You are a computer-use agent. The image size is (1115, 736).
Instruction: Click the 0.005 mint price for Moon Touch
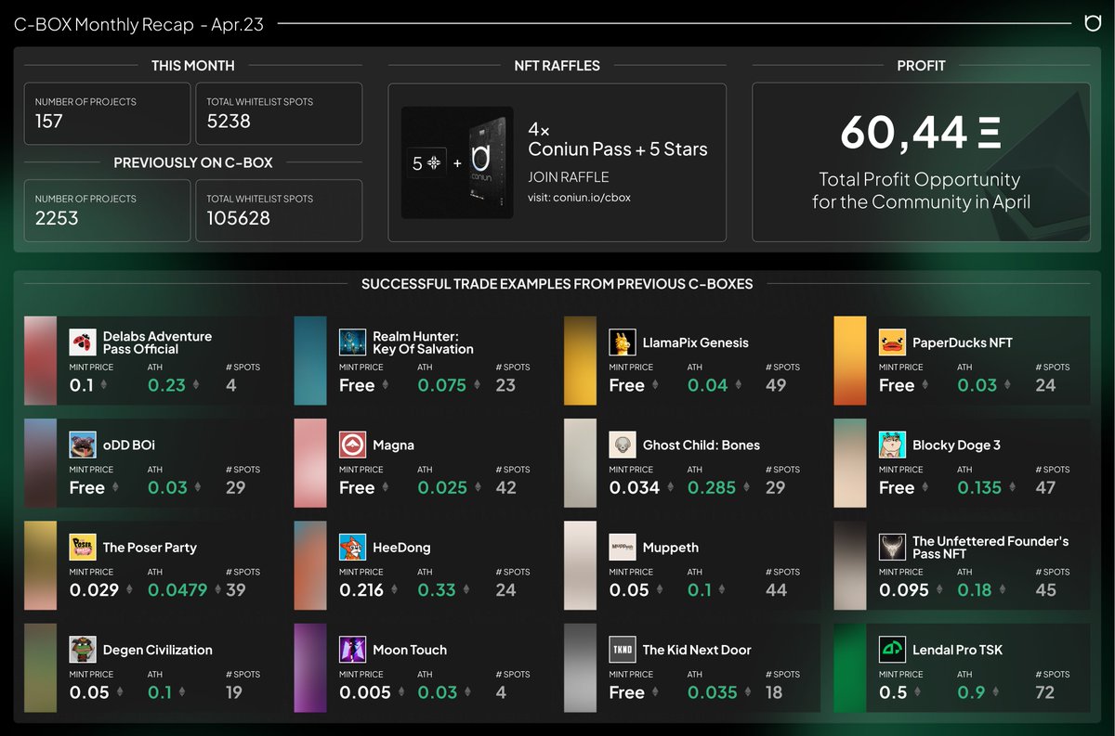tap(366, 692)
